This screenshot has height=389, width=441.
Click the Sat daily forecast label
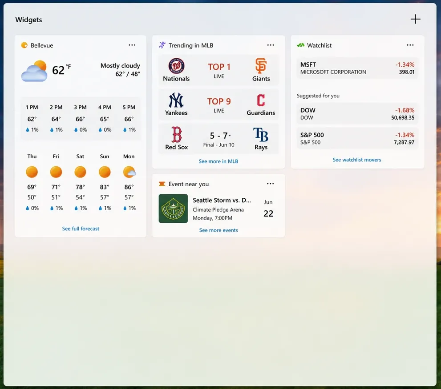pyautogui.click(x=80, y=156)
